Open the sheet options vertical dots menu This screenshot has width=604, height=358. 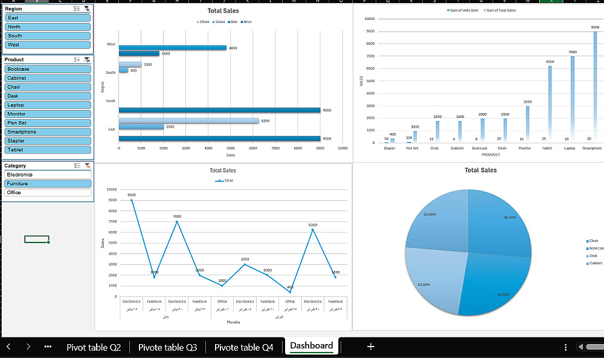[x=565, y=347]
